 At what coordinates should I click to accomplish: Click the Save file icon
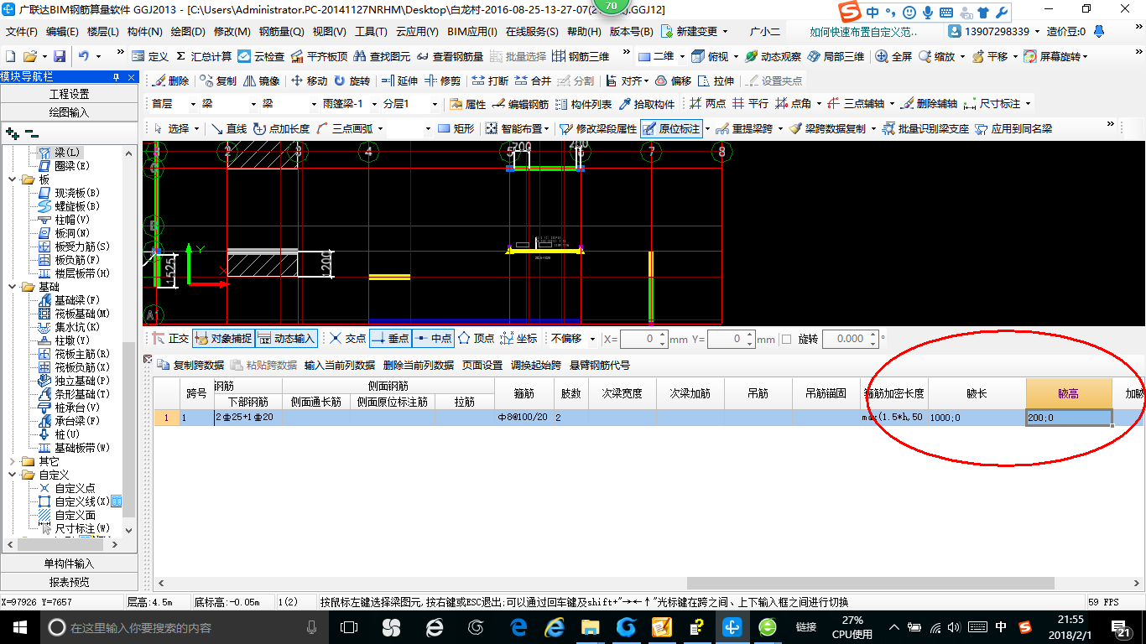point(60,56)
